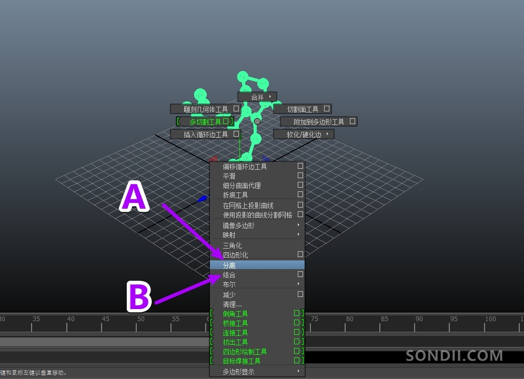Open option box for 偏移循环边工具
Viewport: 524px width, 379px height.
point(300,166)
